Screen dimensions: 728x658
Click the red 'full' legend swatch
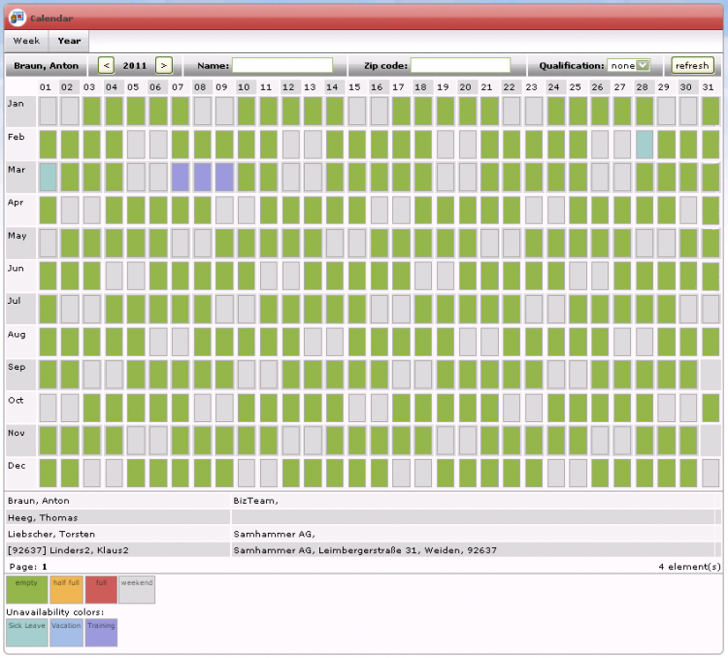[101, 589]
